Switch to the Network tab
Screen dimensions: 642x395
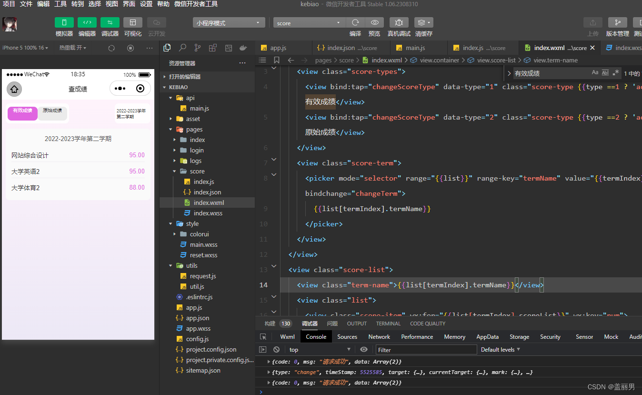pyautogui.click(x=379, y=337)
